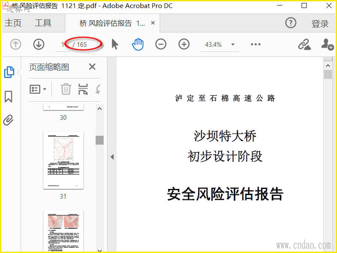Screen dimensions: 337x253
Task: Close the 桥 风险评估报告 document tab
Action: [x=153, y=23]
